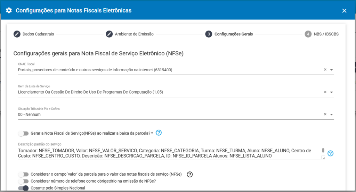
Task: Click help icon beside Considerar campo valor
Action: coord(189,174)
